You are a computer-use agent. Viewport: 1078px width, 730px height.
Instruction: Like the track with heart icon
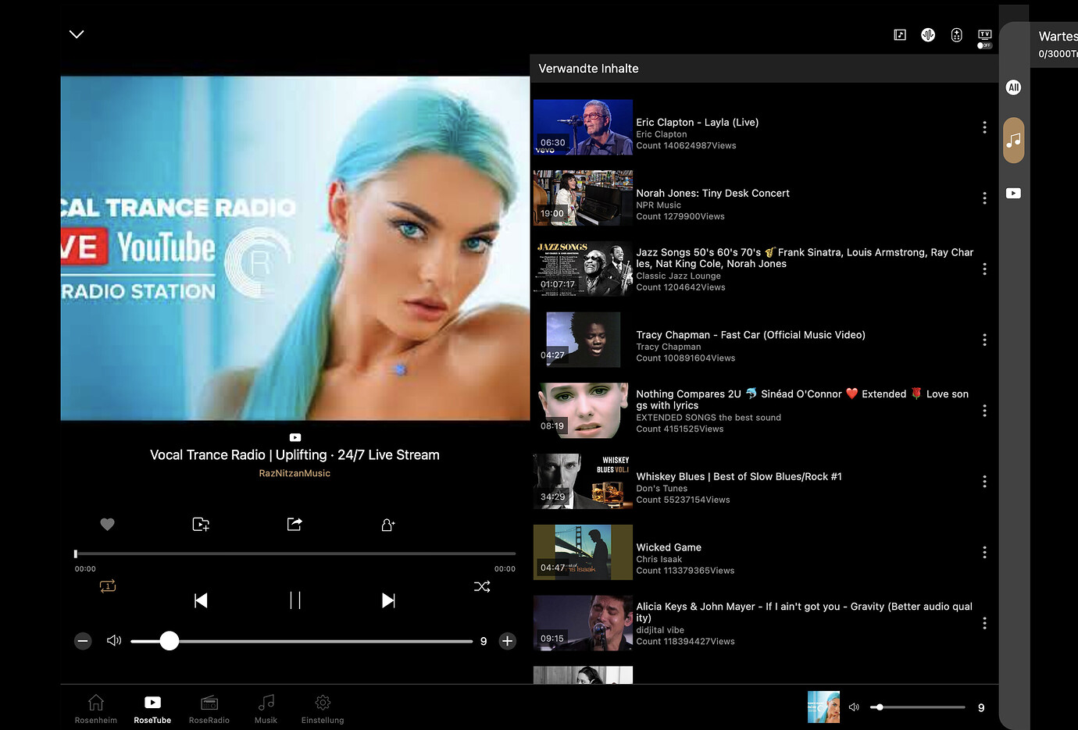[108, 525]
